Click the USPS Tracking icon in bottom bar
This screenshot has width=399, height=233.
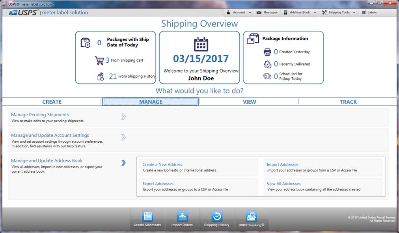[x=252, y=216]
